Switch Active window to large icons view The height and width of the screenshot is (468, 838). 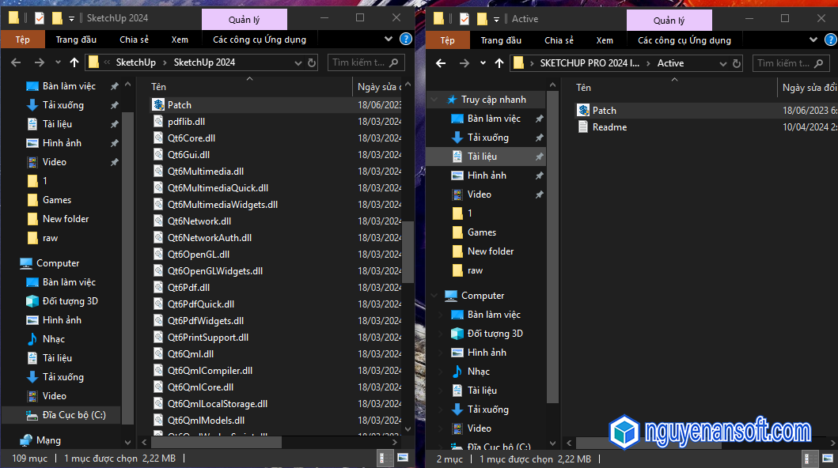pos(828,459)
